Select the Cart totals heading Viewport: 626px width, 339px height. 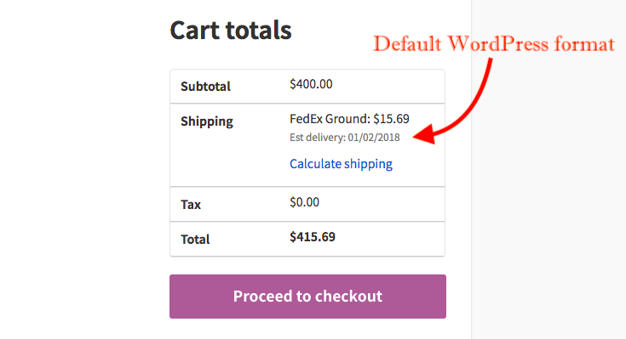(x=231, y=31)
